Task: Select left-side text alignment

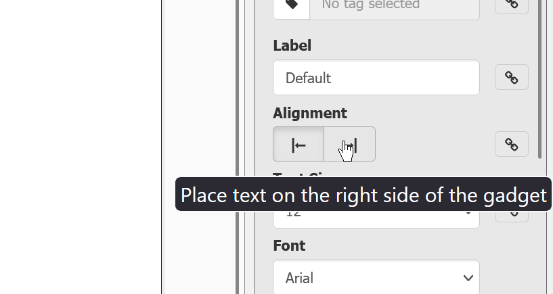Action: [x=298, y=144]
